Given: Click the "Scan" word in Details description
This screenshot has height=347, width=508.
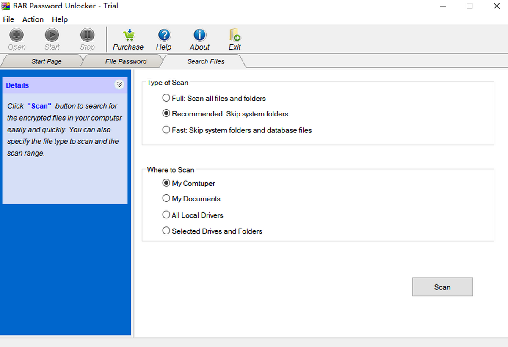Looking at the screenshot, I should point(39,106).
